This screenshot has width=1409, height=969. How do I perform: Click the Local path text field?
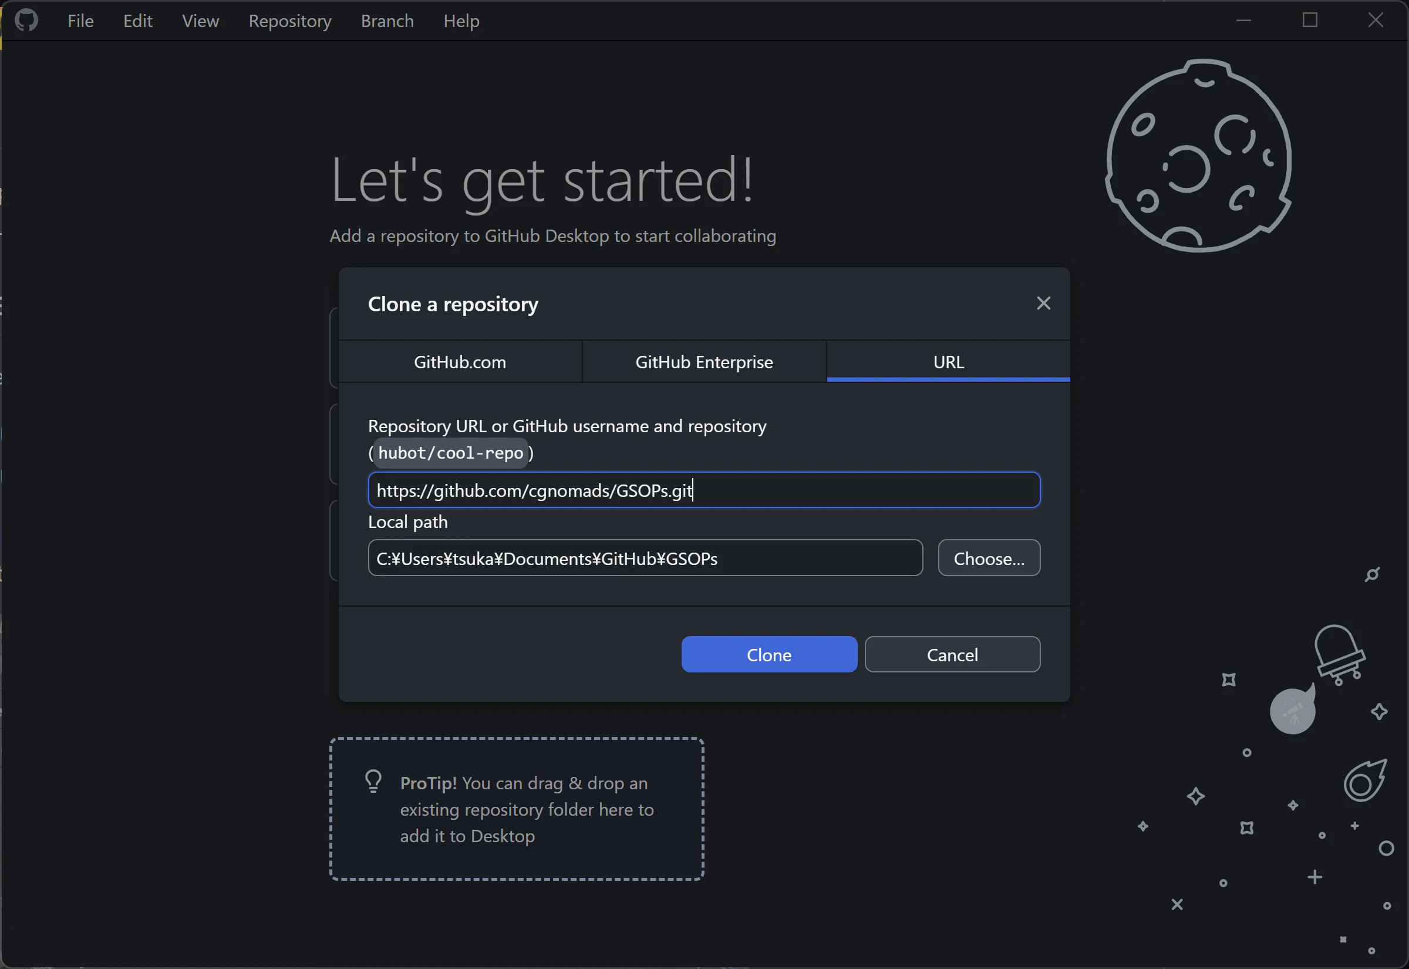(645, 558)
